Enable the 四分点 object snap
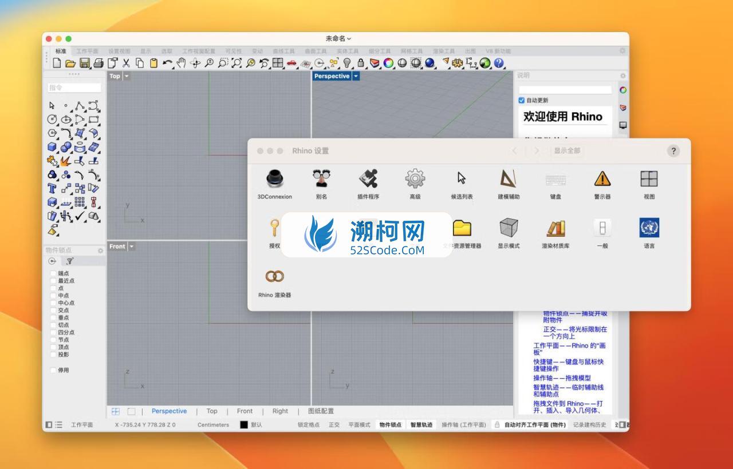The width and height of the screenshot is (733, 469). click(x=53, y=332)
